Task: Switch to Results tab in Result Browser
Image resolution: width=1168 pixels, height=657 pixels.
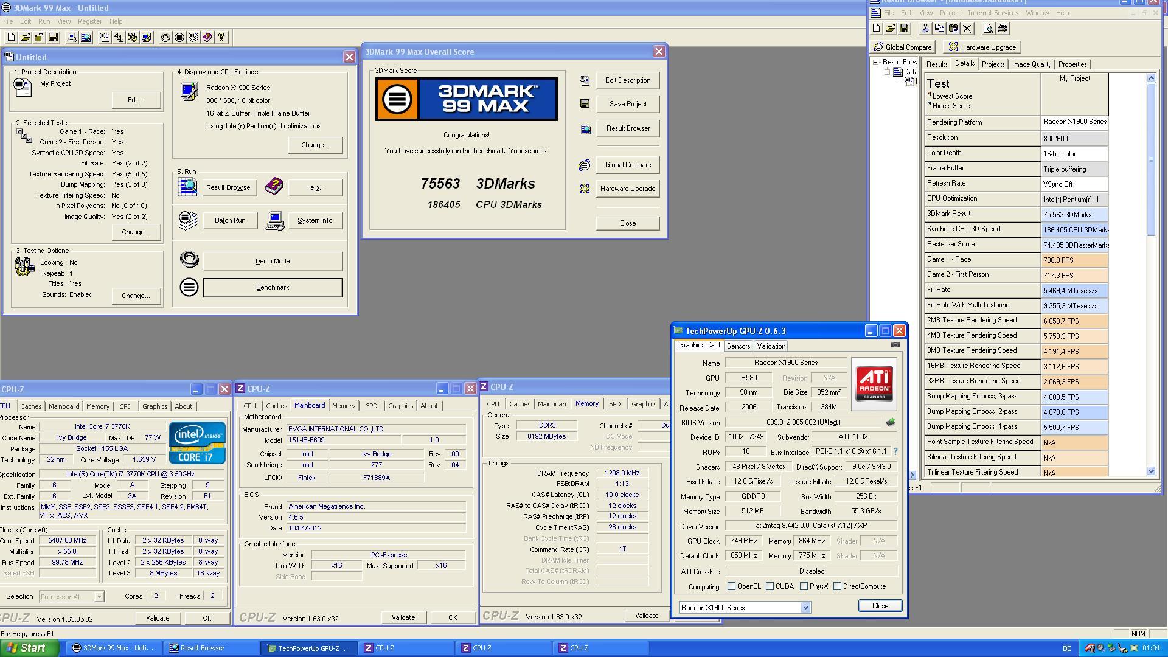Action: point(937,64)
